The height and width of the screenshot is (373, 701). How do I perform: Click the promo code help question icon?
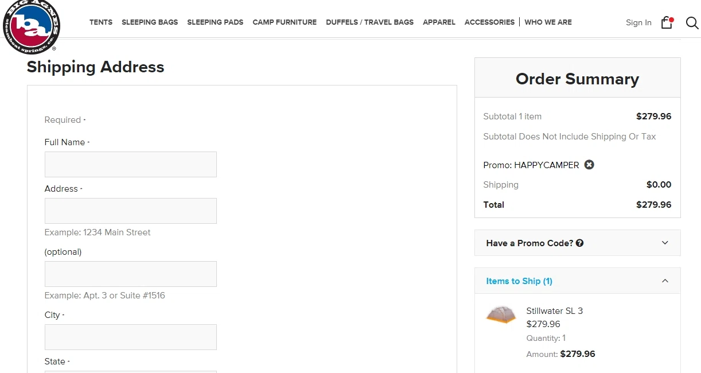(x=579, y=243)
